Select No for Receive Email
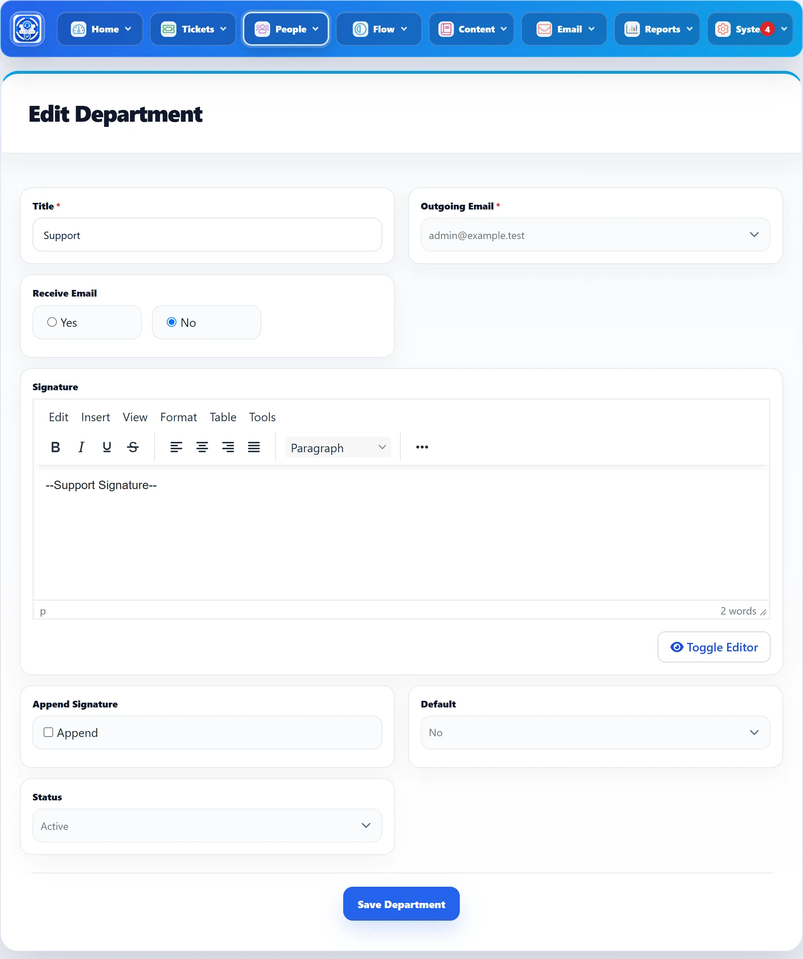This screenshot has height=959, width=803. click(171, 322)
